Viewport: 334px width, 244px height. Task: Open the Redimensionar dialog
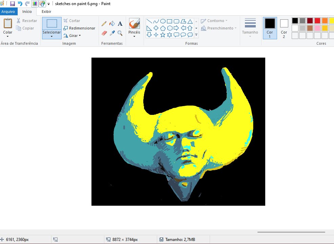(79, 28)
